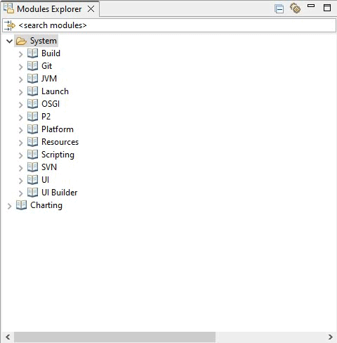Select the Modules Explorer tab

coord(49,9)
